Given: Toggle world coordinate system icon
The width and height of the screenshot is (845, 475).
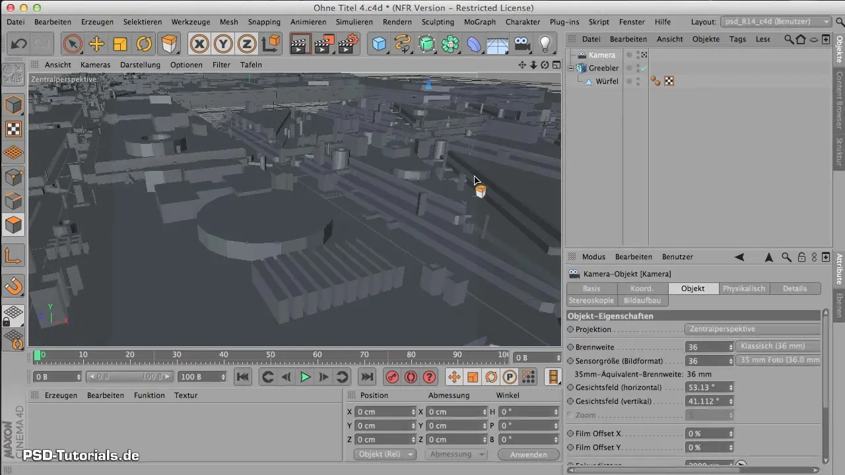Looking at the screenshot, I should point(271,44).
